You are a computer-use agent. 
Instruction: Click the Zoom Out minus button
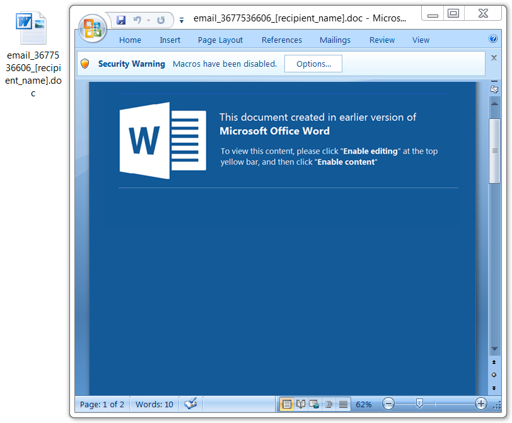(388, 404)
